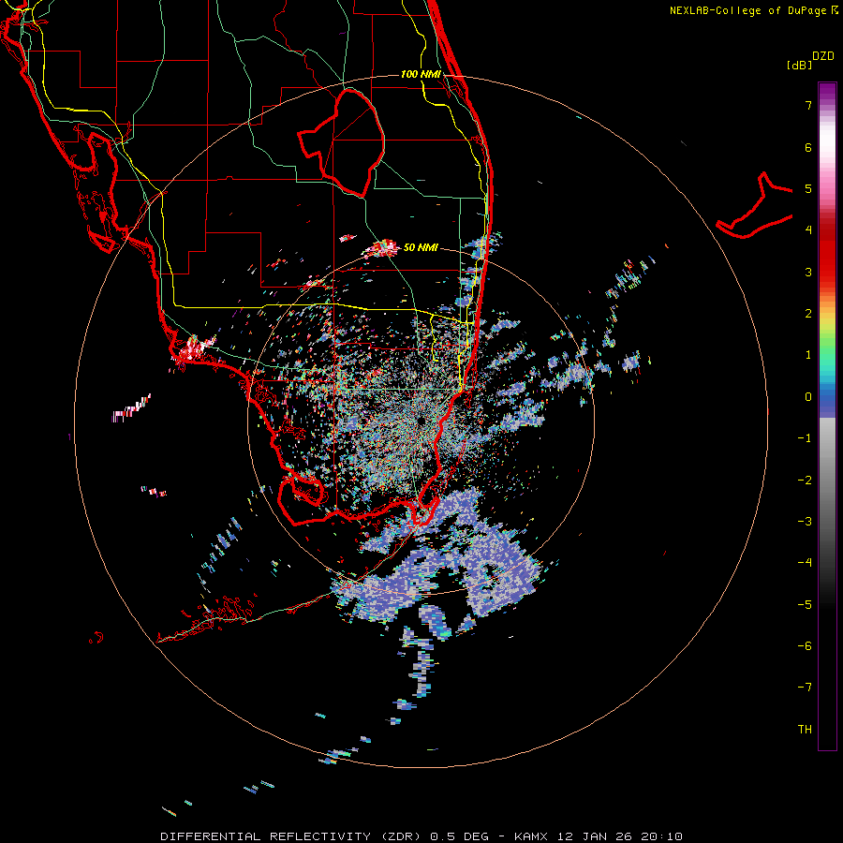Select the 100 NMI range ring label
Screen dimensions: 843x843
tap(421, 74)
